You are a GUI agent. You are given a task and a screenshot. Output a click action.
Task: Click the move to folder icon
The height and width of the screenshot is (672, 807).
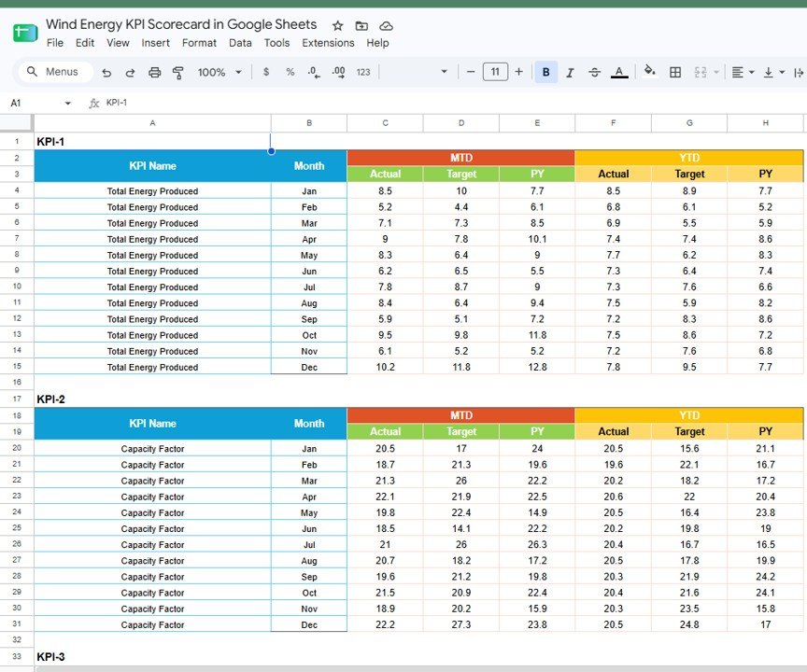361,26
